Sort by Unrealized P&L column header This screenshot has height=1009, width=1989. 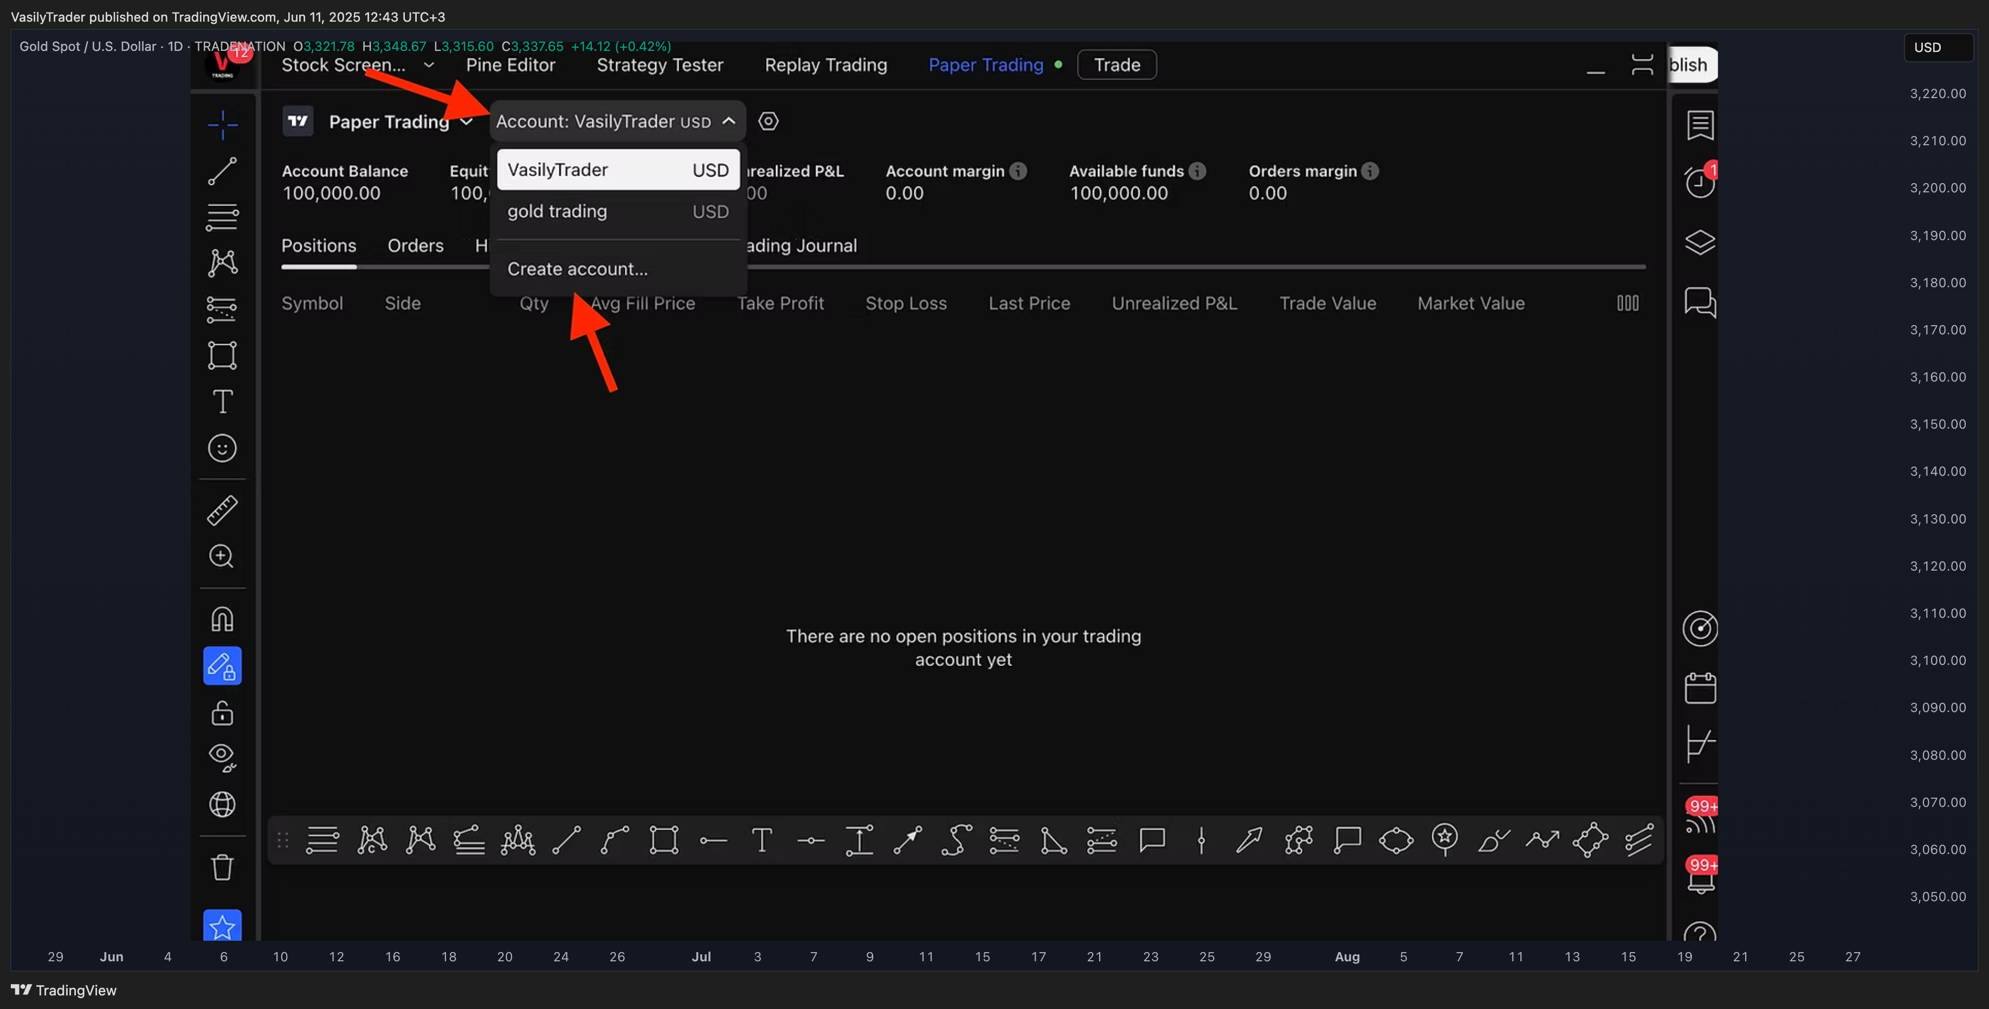[x=1174, y=303]
